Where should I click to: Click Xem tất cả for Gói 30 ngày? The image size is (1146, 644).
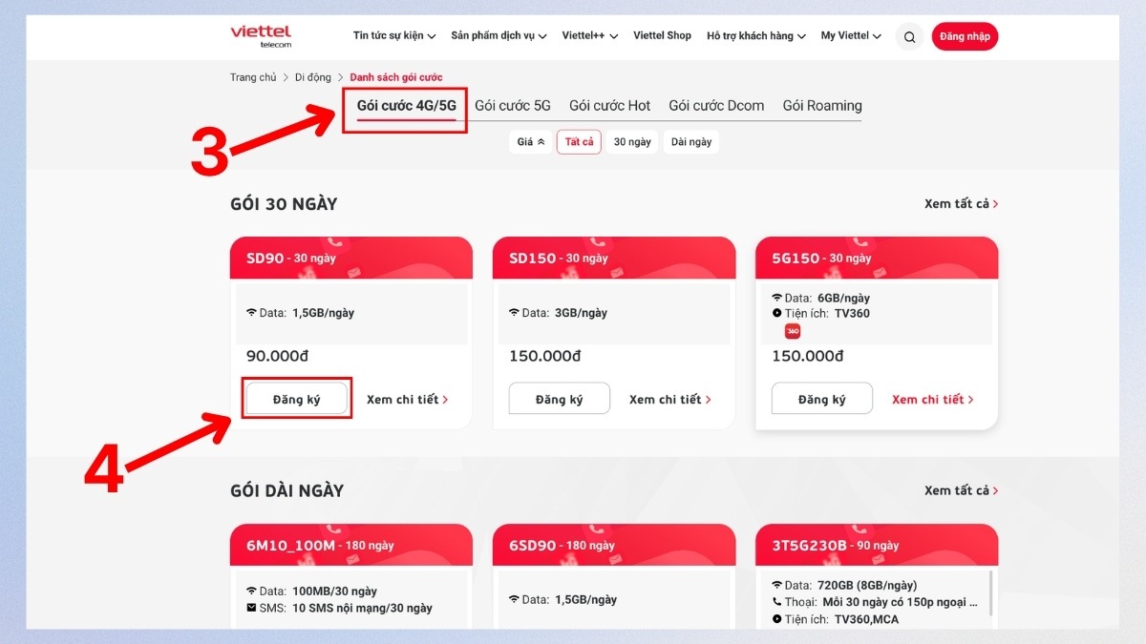[x=961, y=204]
